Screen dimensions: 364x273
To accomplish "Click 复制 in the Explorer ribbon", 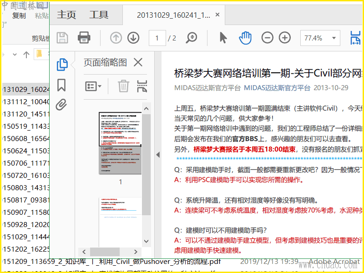I will coord(19,15).
